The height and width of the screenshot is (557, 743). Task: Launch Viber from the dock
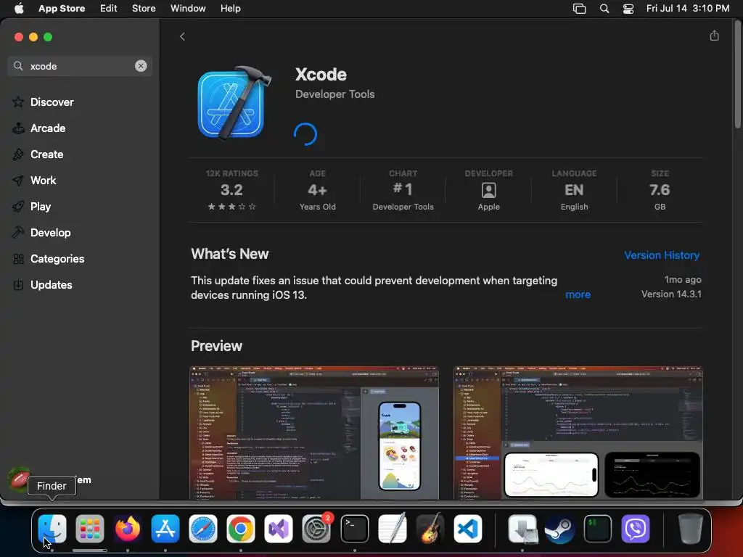click(x=636, y=529)
